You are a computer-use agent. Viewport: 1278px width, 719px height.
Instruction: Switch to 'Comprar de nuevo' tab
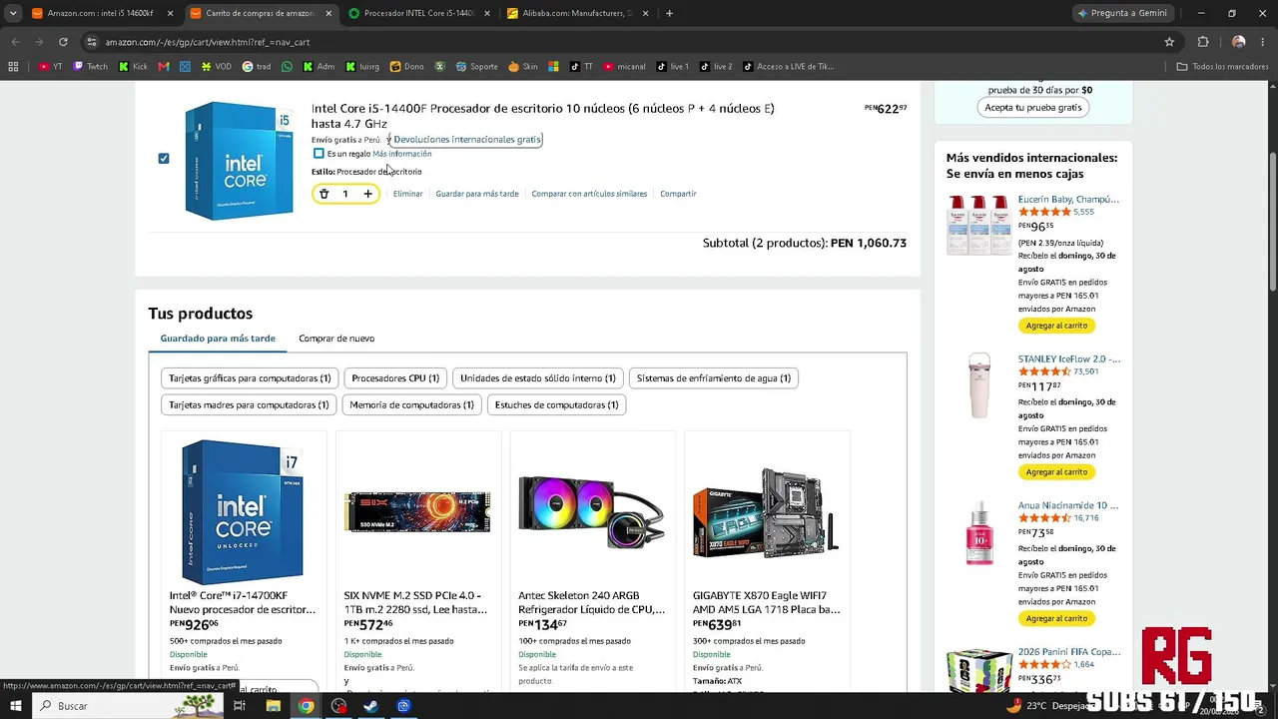336,339
